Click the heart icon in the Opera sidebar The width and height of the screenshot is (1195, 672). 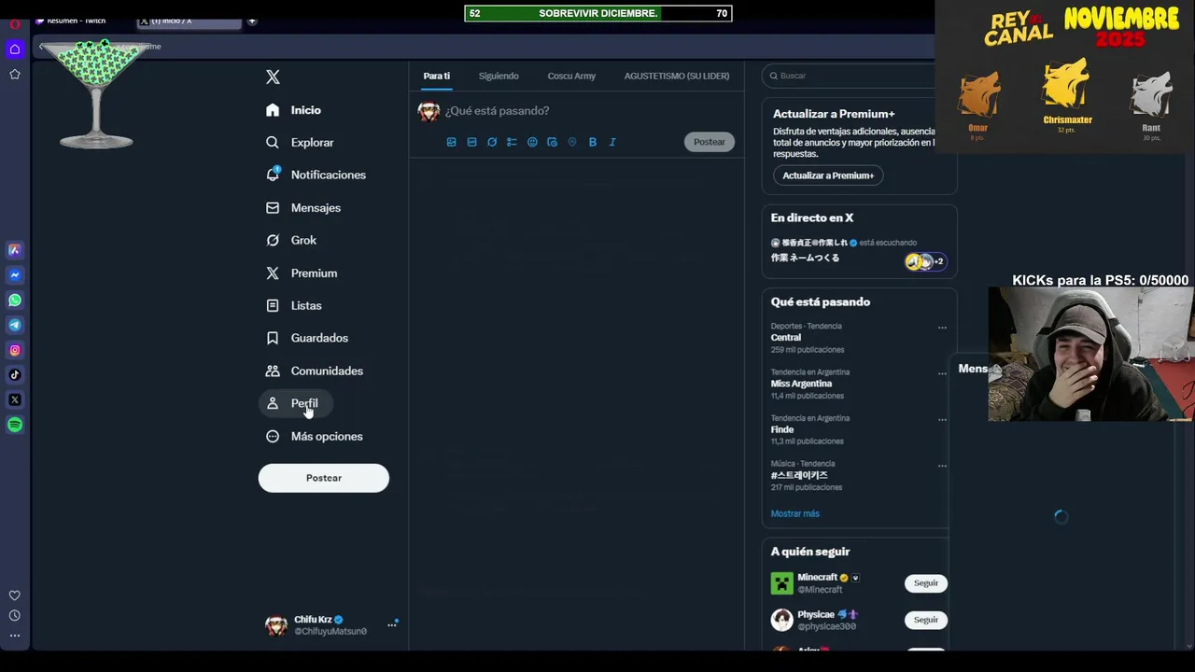pyautogui.click(x=15, y=595)
